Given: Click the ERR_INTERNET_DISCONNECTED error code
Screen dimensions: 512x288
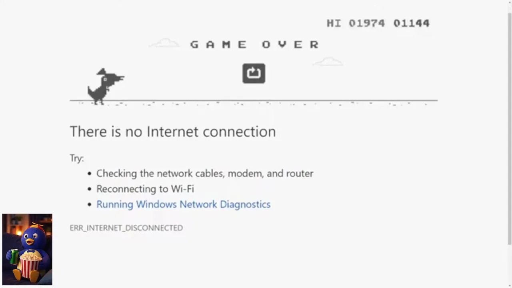Looking at the screenshot, I should (126, 228).
